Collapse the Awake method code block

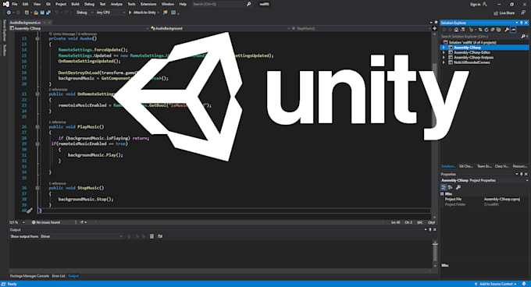pyautogui.click(x=37, y=38)
